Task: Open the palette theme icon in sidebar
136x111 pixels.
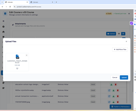Action: click(4, 83)
